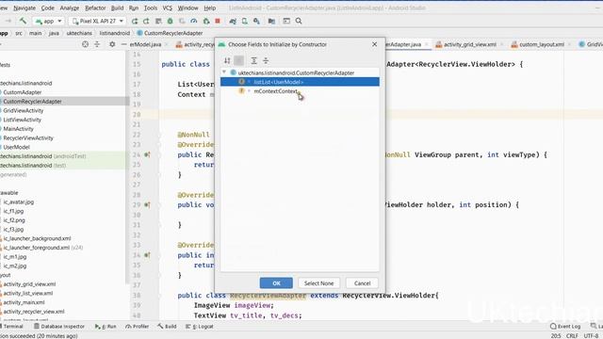Open the Pixel XL API 27 device dropdown
This screenshot has height=339, width=603.
98,21
